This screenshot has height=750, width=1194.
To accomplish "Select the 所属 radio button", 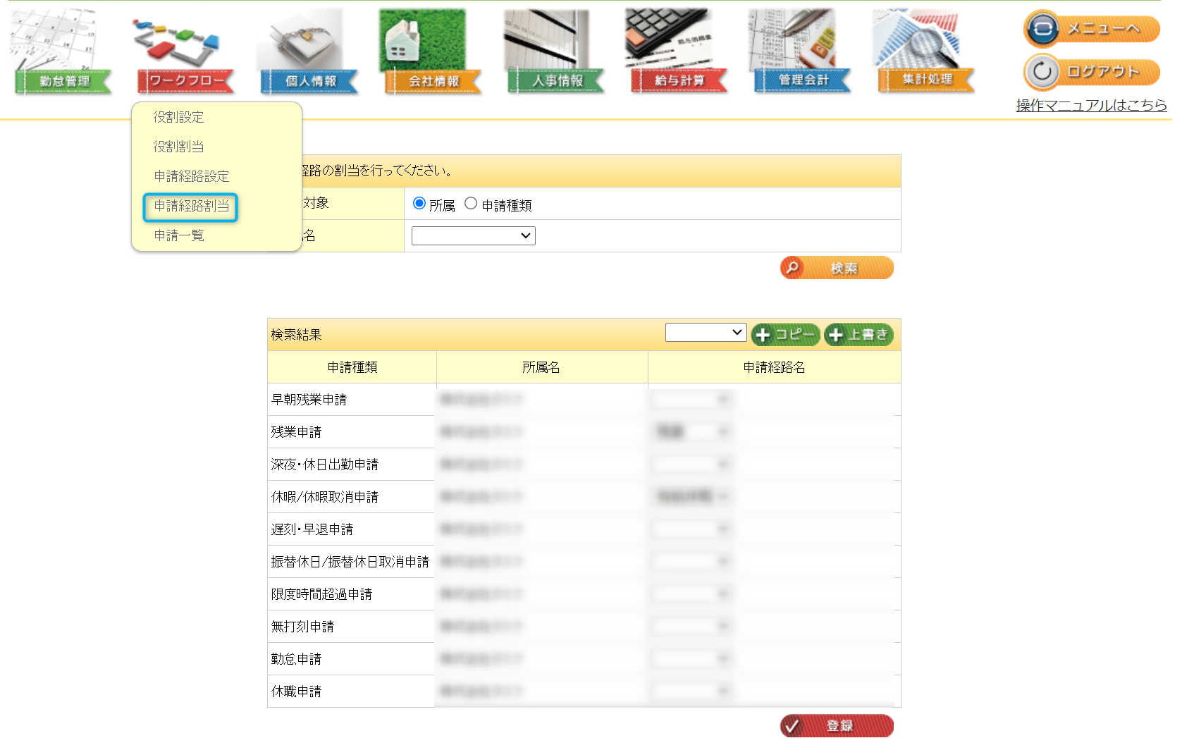I will (x=419, y=204).
